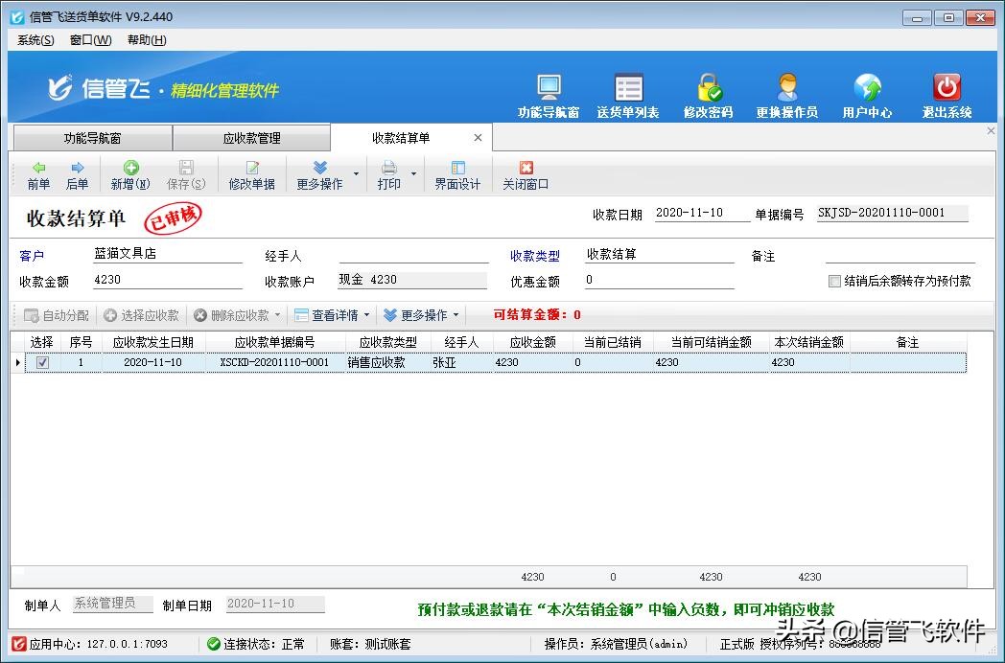Open 界面设计 interface design tool
The width and height of the screenshot is (1005, 663).
tap(457, 174)
